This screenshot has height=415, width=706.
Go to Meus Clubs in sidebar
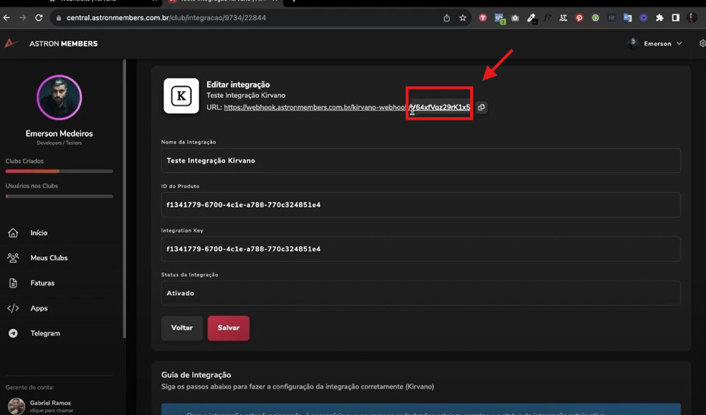pyautogui.click(x=49, y=258)
